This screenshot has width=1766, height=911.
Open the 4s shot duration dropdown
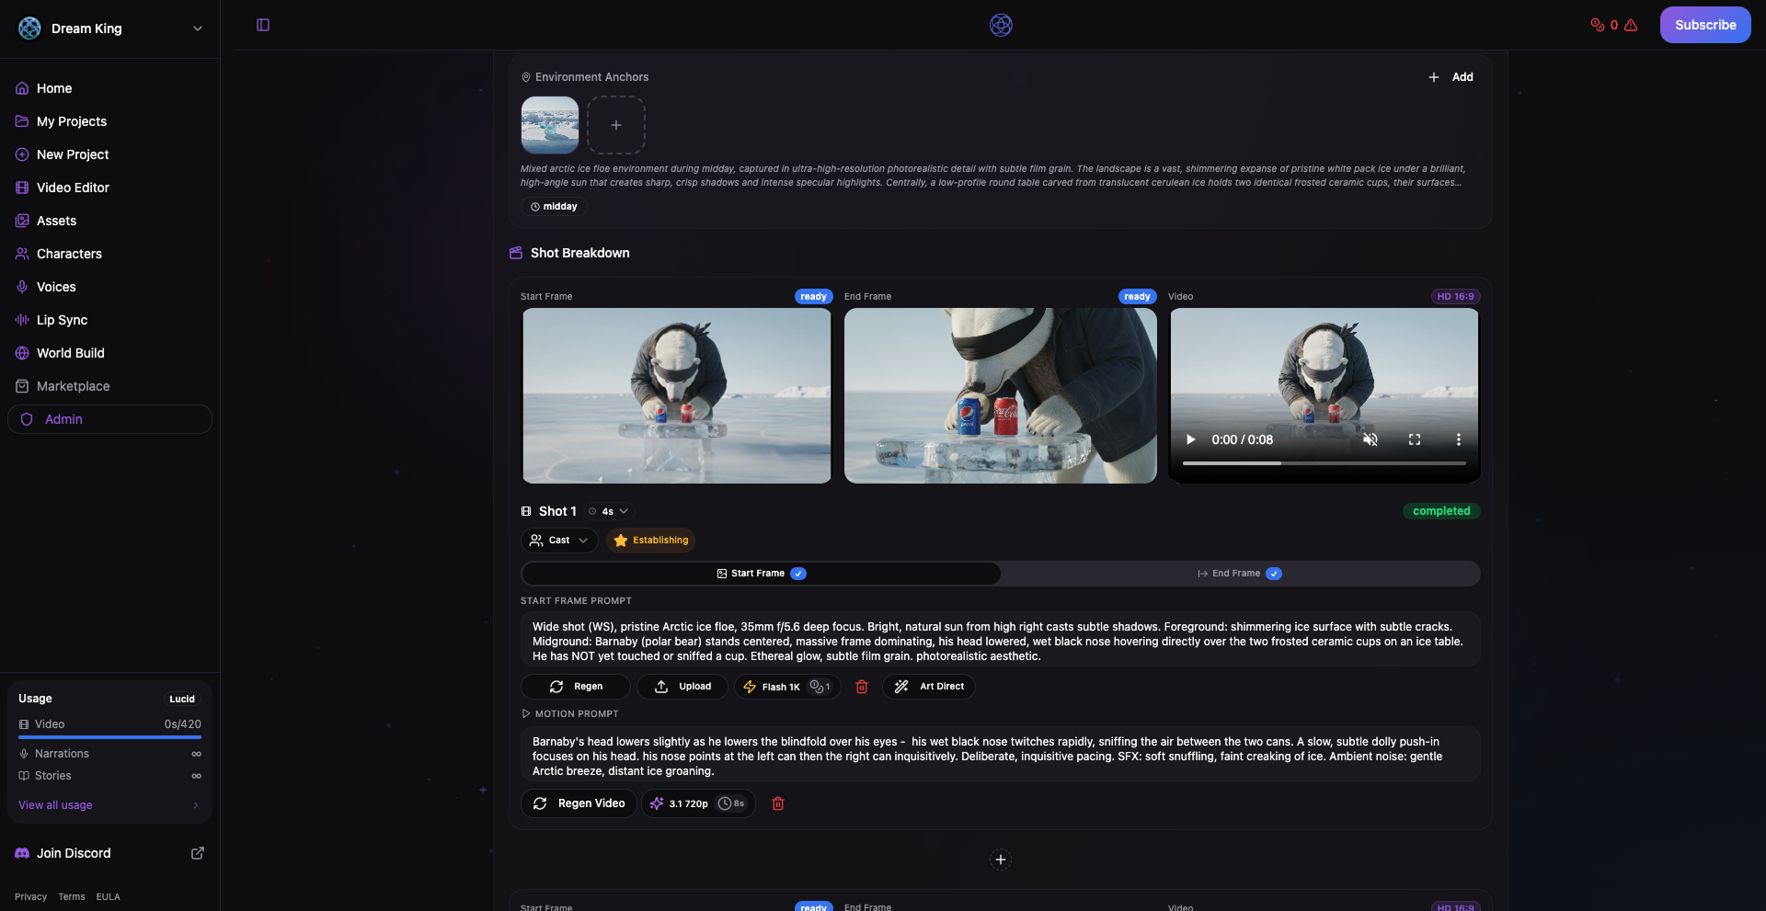pyautogui.click(x=609, y=511)
